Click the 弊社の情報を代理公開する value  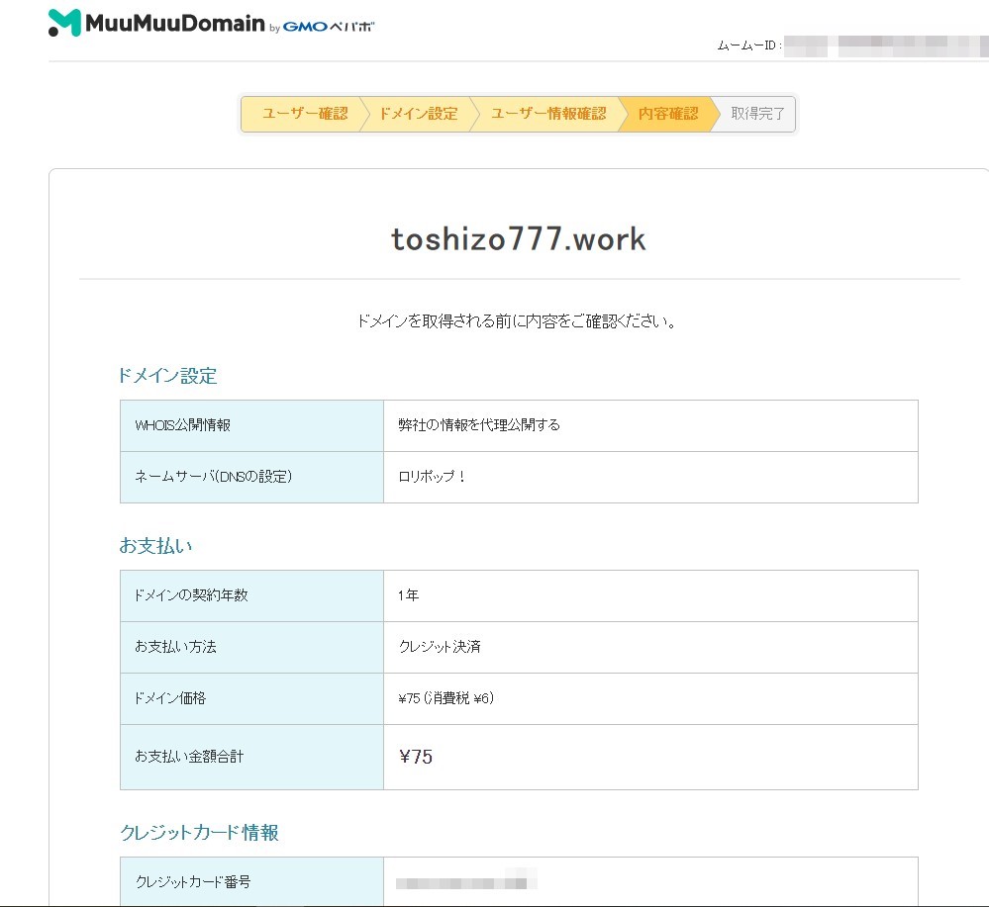(479, 425)
